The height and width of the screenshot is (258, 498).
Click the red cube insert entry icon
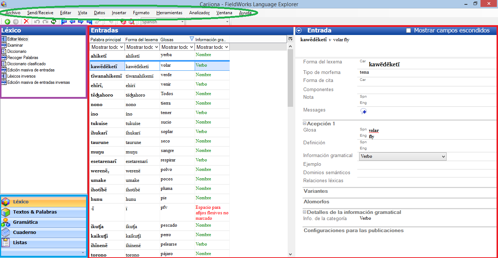coord(123,22)
